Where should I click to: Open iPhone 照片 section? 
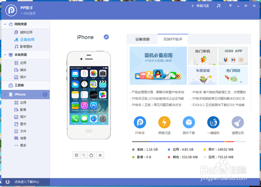[20, 117]
